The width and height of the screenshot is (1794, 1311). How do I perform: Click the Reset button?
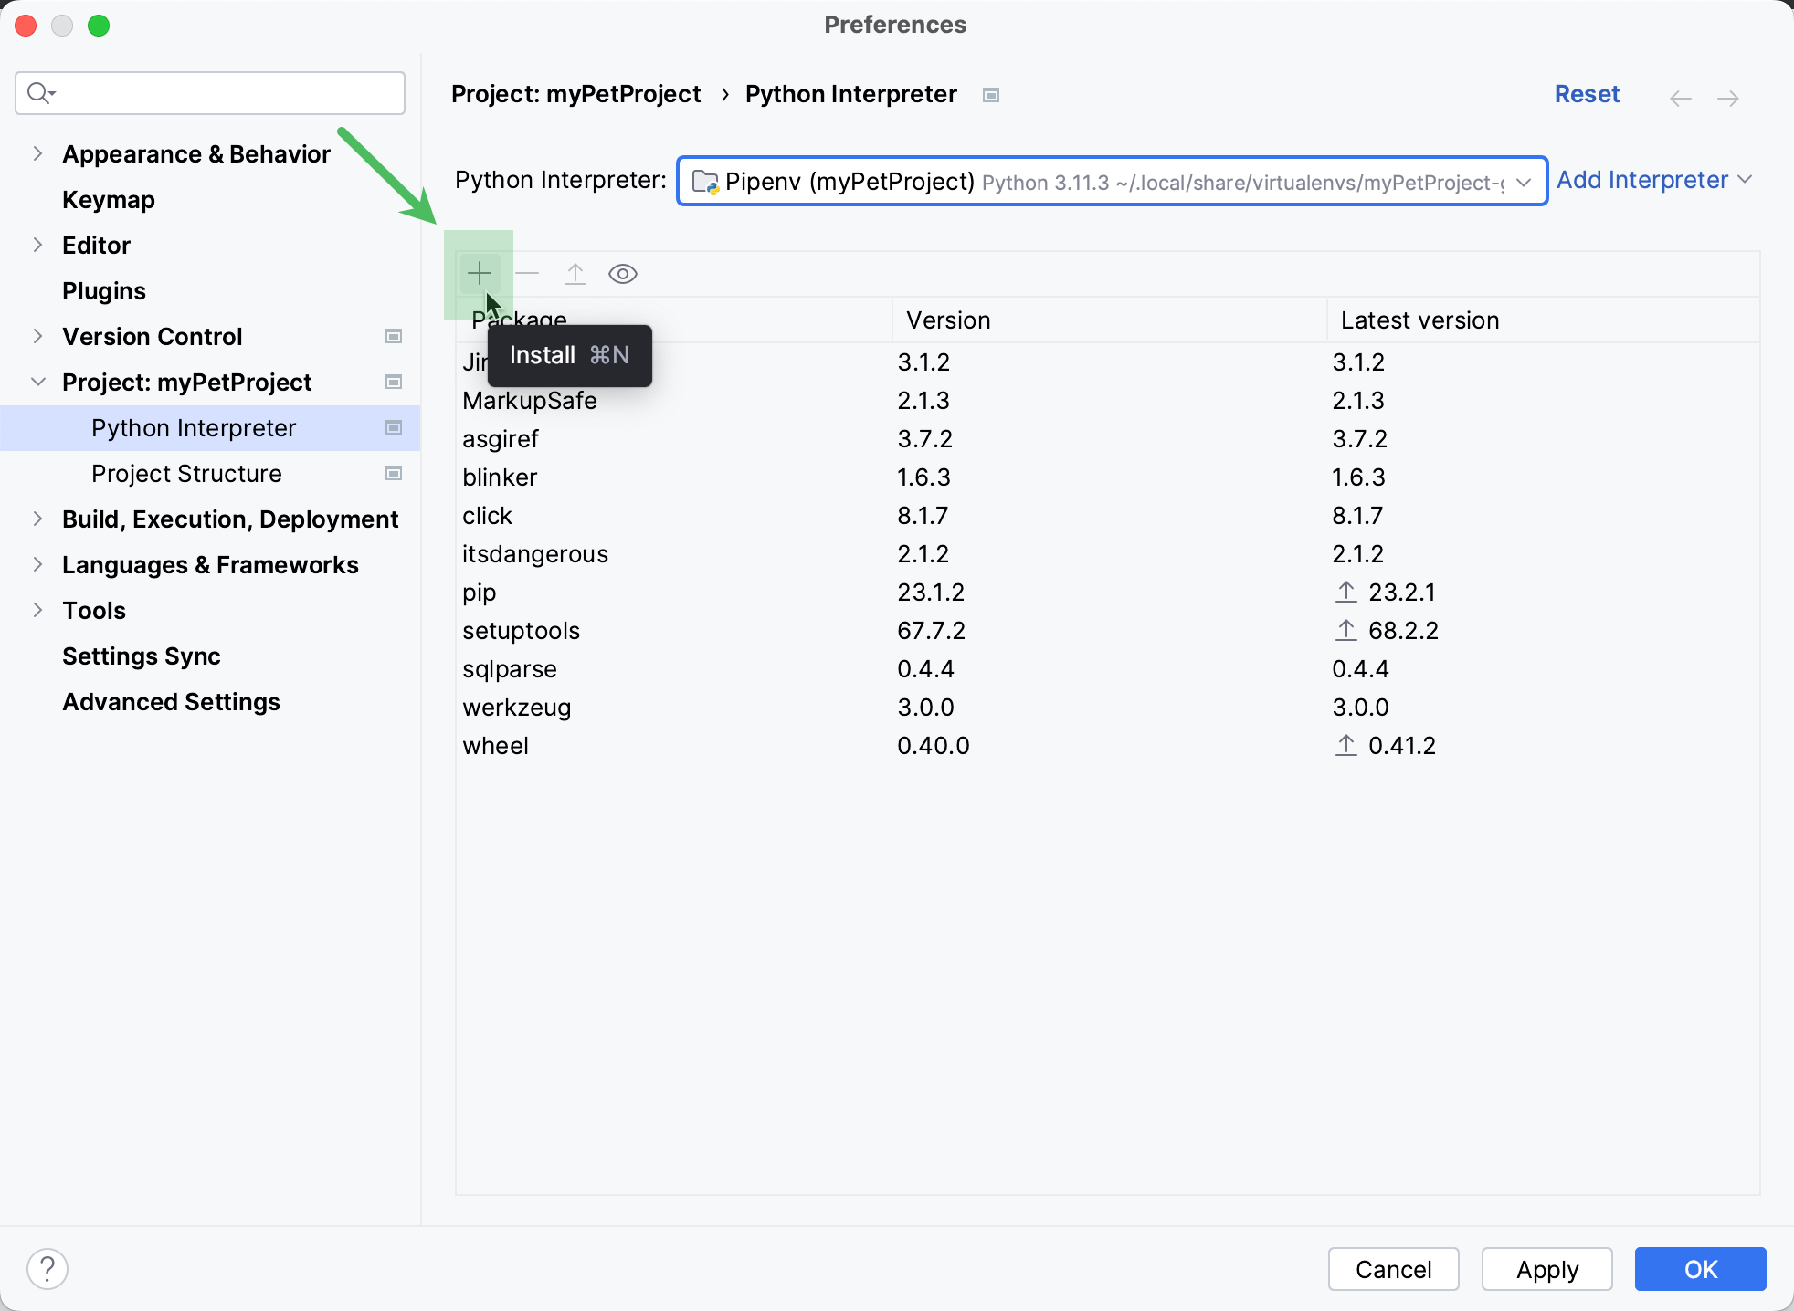[1587, 93]
